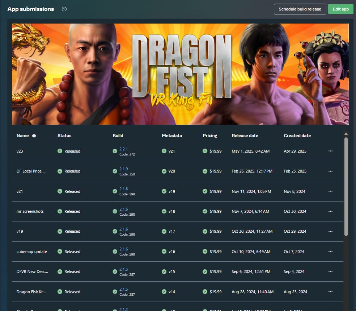Click created date Oct 7, 2024
This screenshot has height=311, width=356.
(x=294, y=252)
